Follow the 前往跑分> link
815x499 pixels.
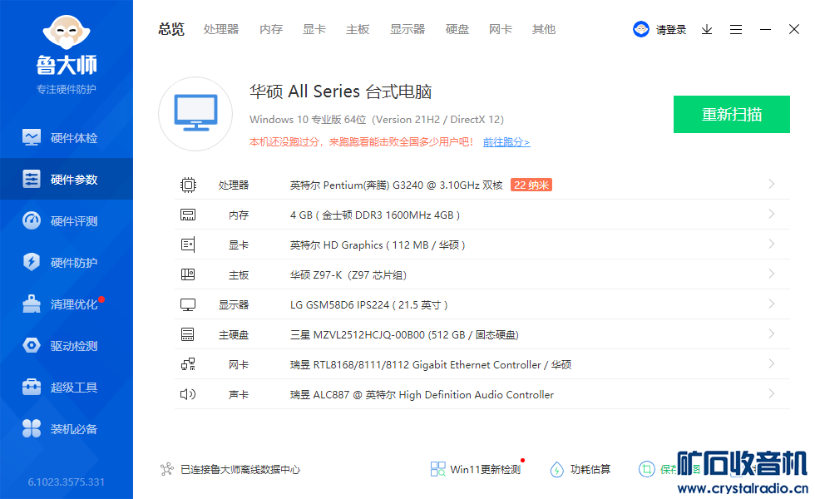click(x=506, y=142)
